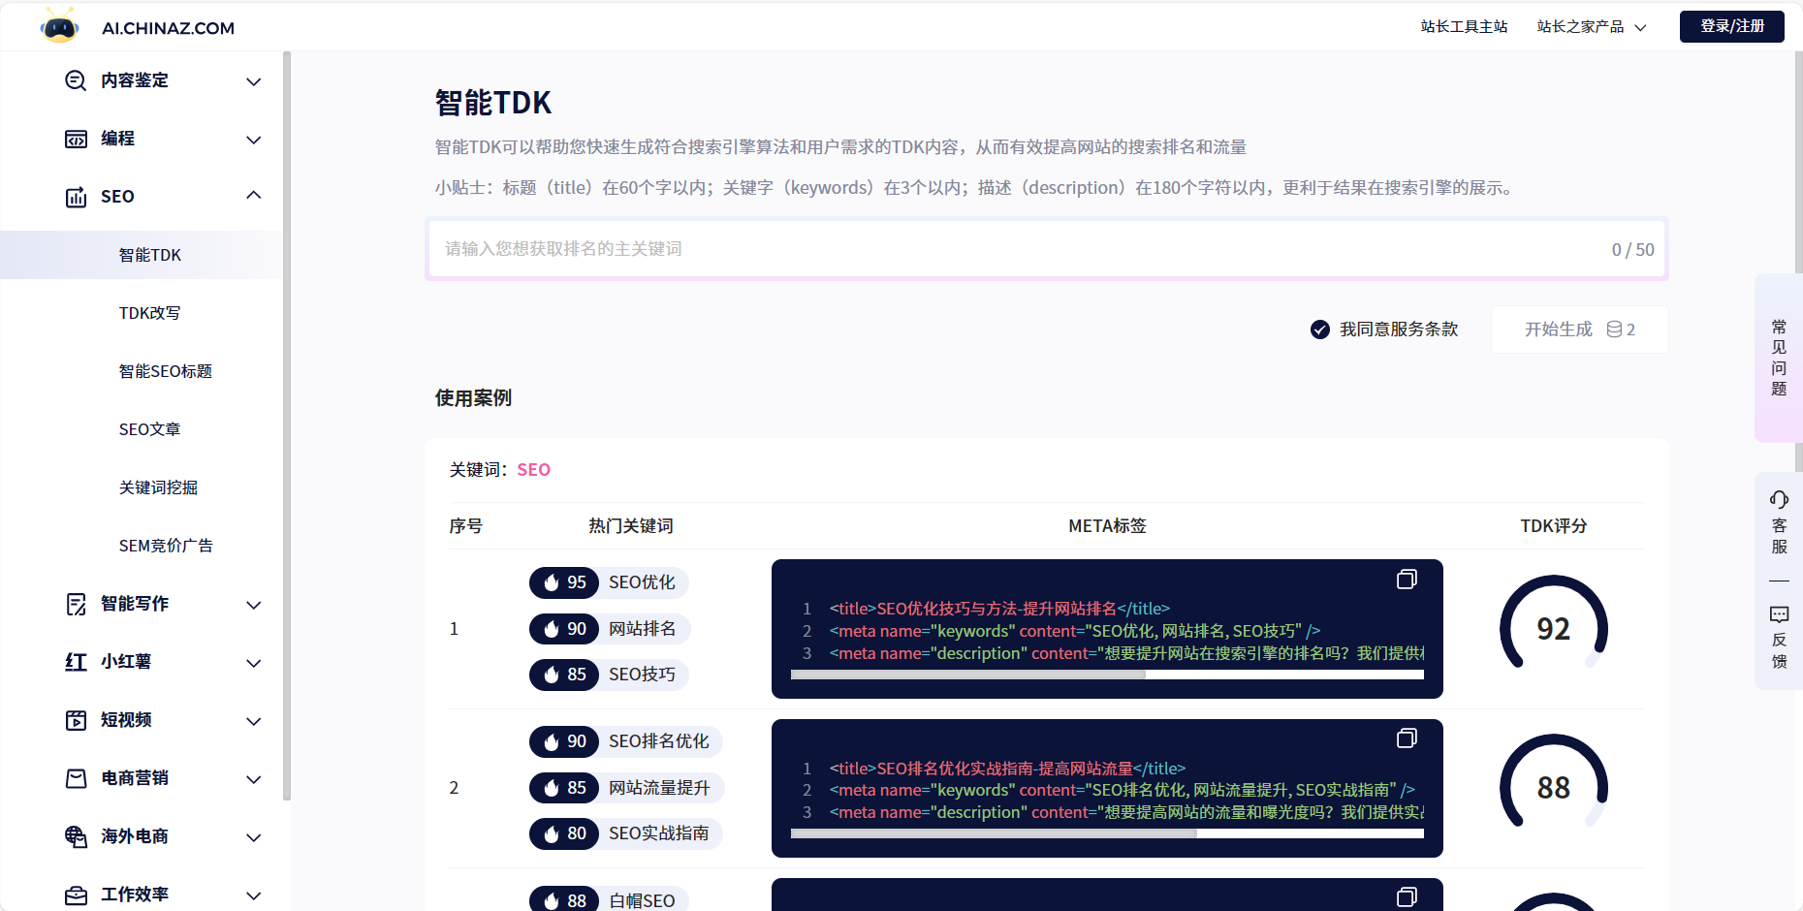
Task: Open the 关键词挖掘 menu item
Action: (x=158, y=487)
